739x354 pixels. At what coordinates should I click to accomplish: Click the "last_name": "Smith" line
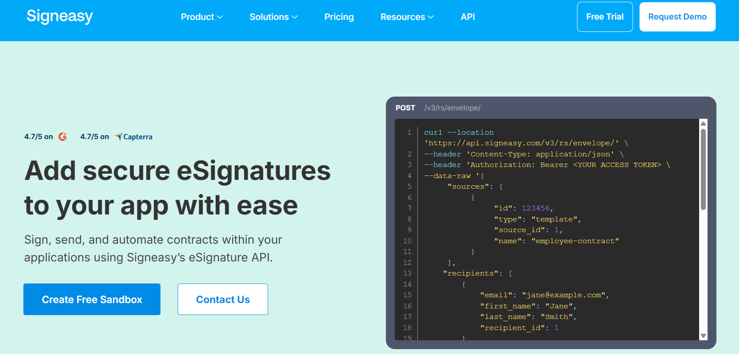coord(528,317)
